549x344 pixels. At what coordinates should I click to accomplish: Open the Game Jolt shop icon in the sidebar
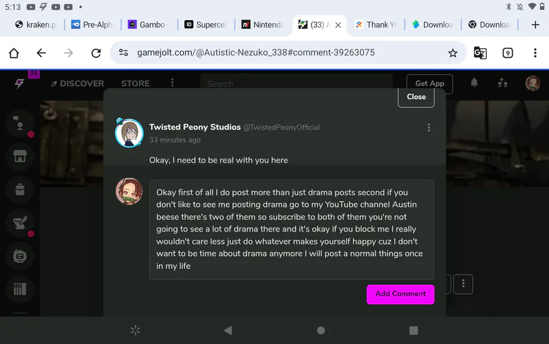[20, 156]
